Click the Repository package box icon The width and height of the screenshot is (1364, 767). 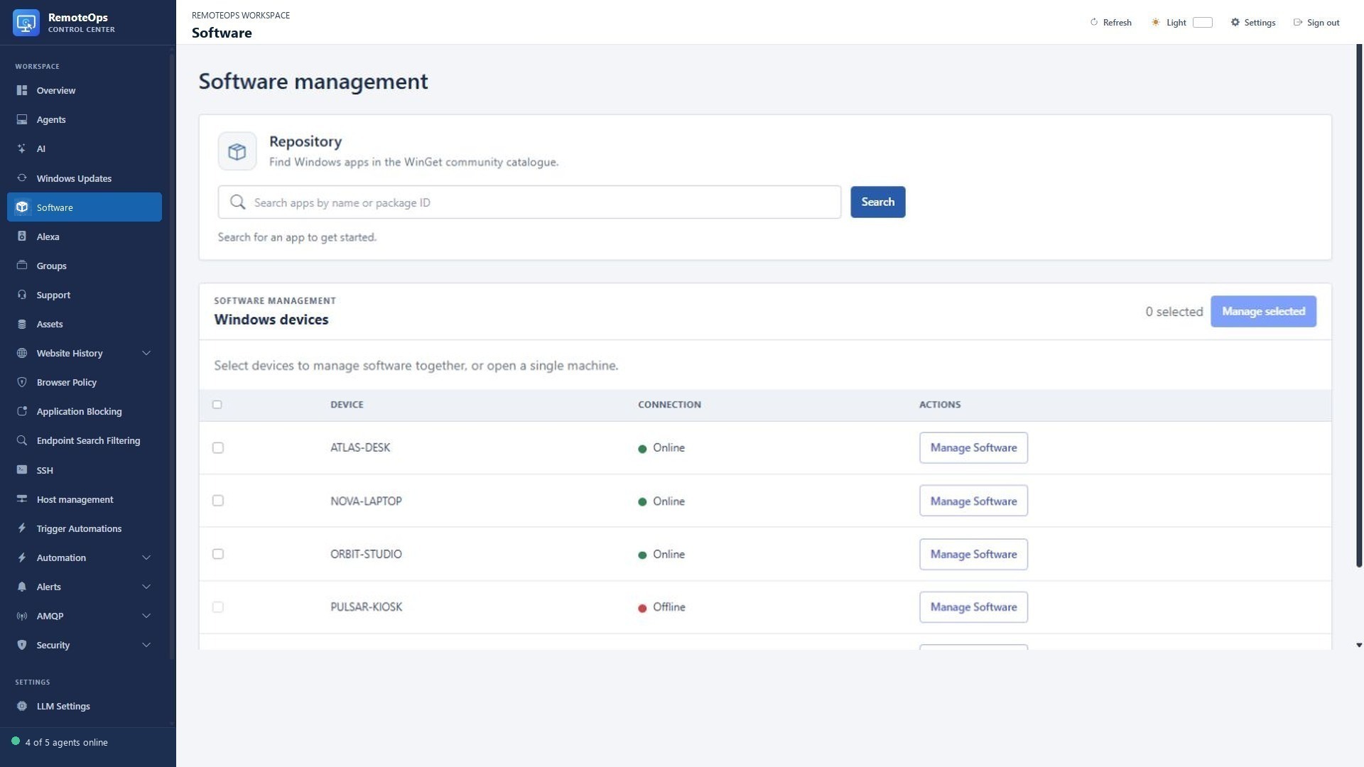237,151
